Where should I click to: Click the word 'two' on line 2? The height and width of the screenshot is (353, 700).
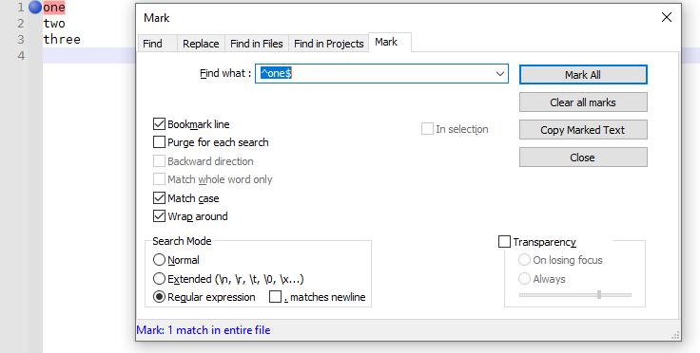54,24
